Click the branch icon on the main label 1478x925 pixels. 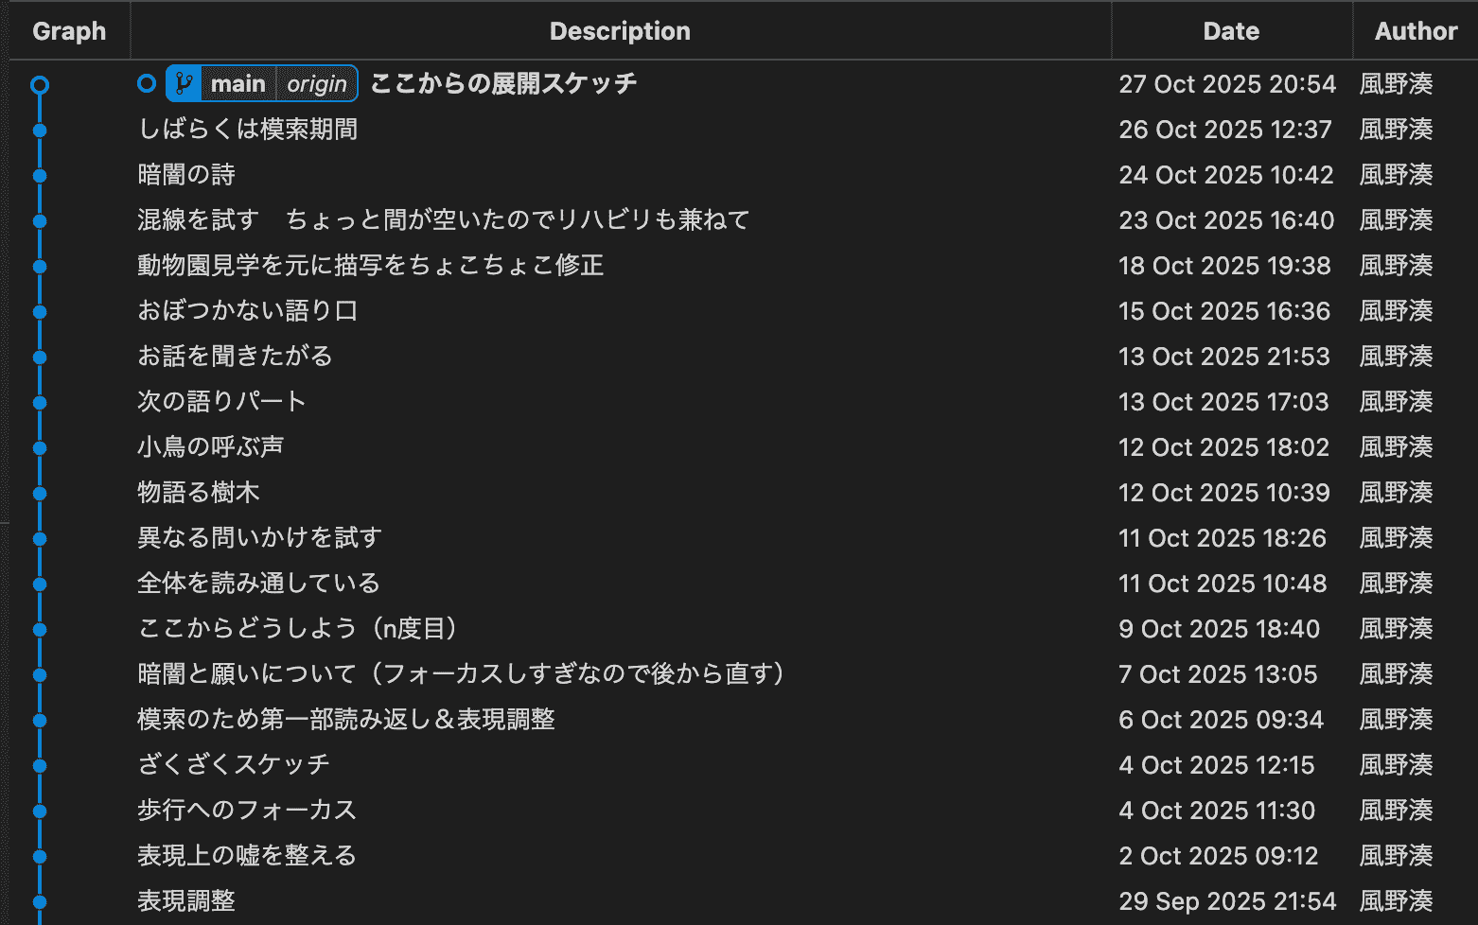184,83
